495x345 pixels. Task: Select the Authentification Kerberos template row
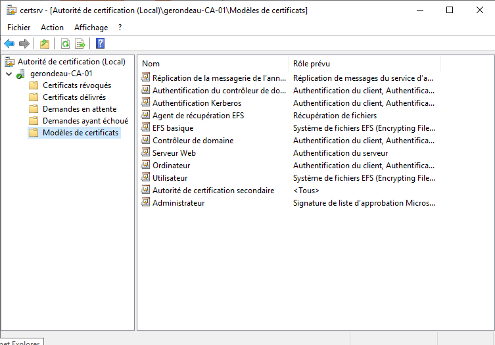197,103
